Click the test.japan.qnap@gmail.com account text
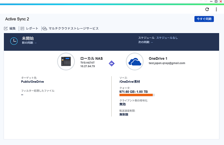Screen dimensions: 224x145 point(167,63)
